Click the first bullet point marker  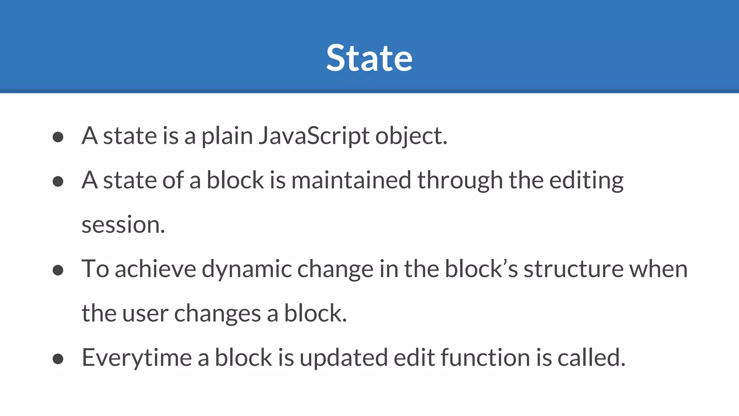click(58, 137)
